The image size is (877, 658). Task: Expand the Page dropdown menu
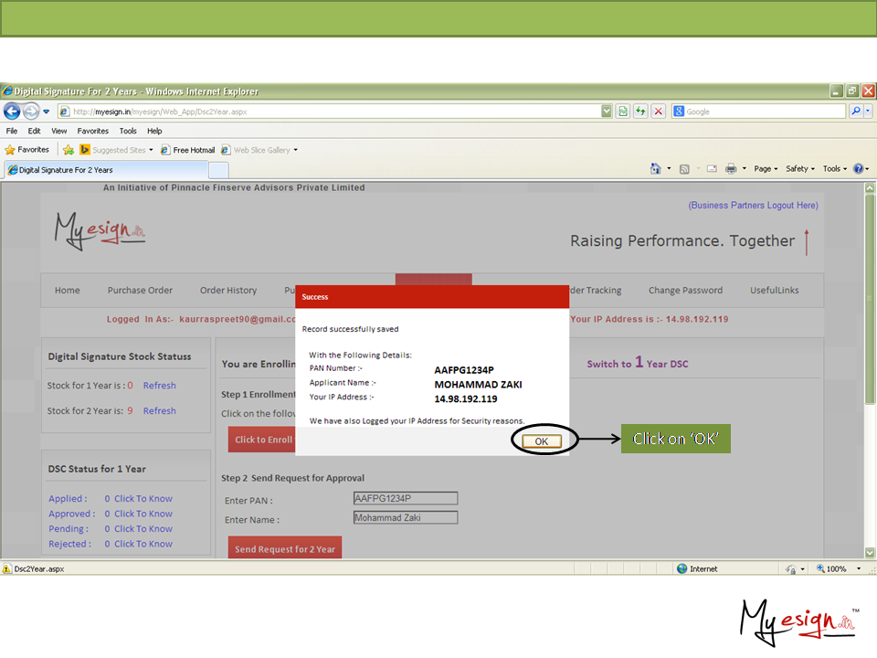(766, 169)
